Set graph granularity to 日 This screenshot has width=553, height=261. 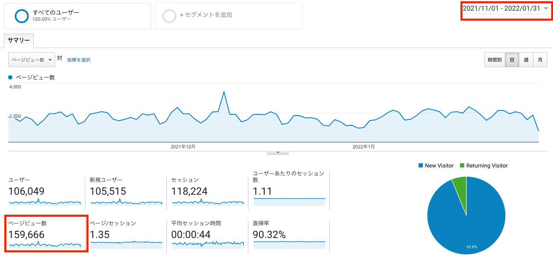pos(512,60)
